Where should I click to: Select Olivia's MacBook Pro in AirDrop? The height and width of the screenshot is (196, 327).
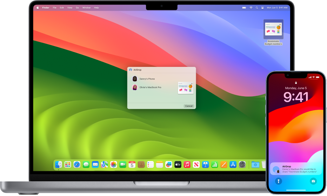coord(150,87)
